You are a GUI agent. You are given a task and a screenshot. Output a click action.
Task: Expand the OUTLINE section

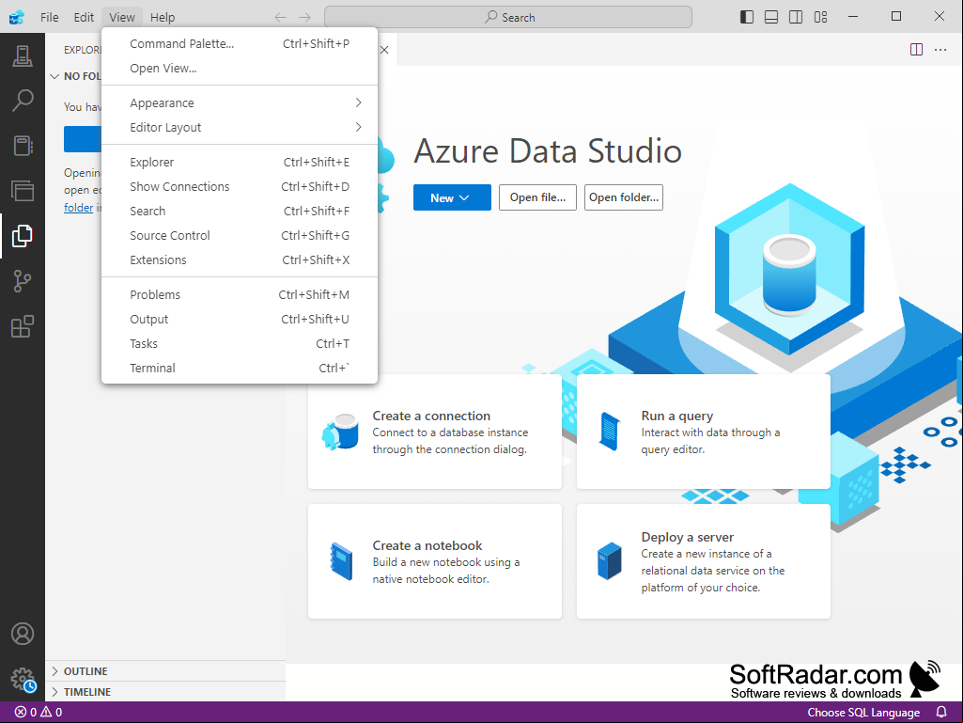165,671
